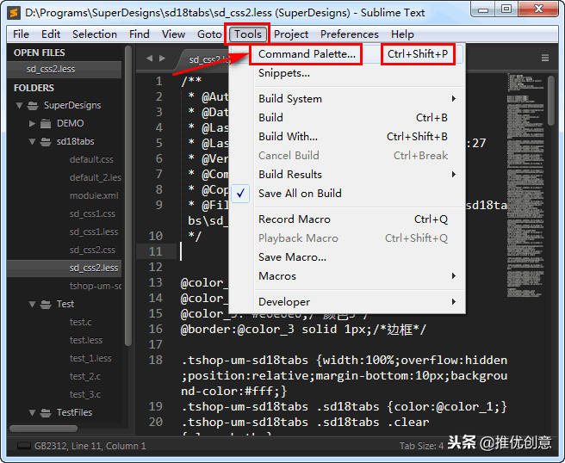Expand Developer submenu arrow
Viewport: 565px width, 463px height.
pos(454,302)
